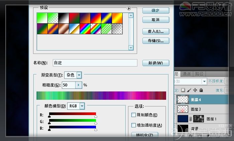Click the lock image pixels brush icon
234x141 pixels.
click(189, 90)
